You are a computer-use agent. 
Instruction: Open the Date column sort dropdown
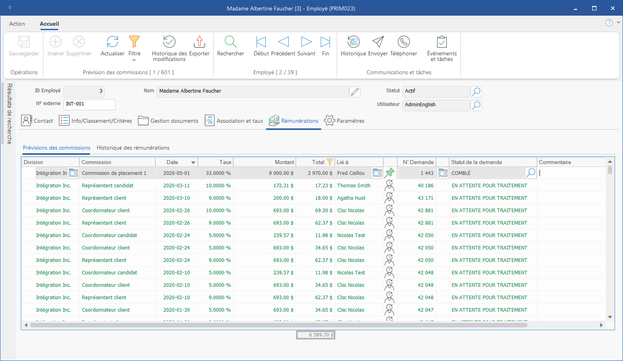tap(193, 162)
